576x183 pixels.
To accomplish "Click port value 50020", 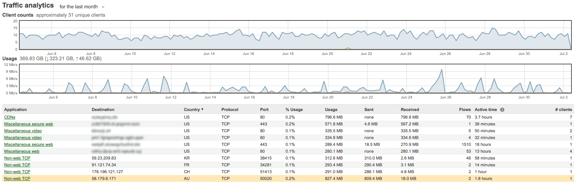I will (266, 178).
